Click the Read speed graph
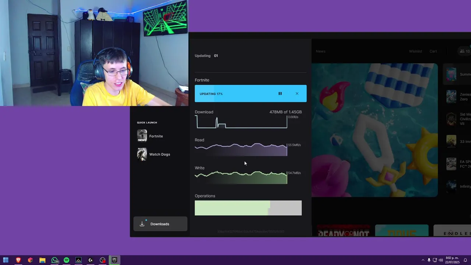The image size is (471, 265). [241, 149]
